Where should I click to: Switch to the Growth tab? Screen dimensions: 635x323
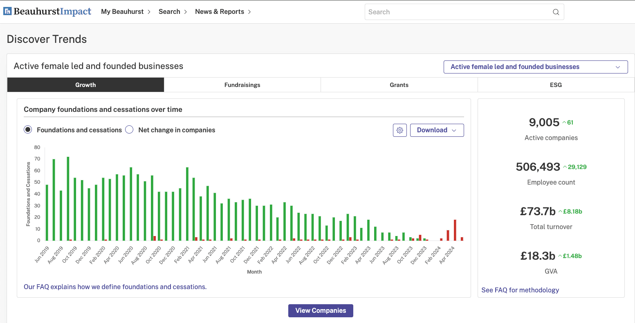[x=85, y=85]
